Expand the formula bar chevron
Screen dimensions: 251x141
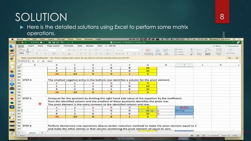[x=240, y=61]
